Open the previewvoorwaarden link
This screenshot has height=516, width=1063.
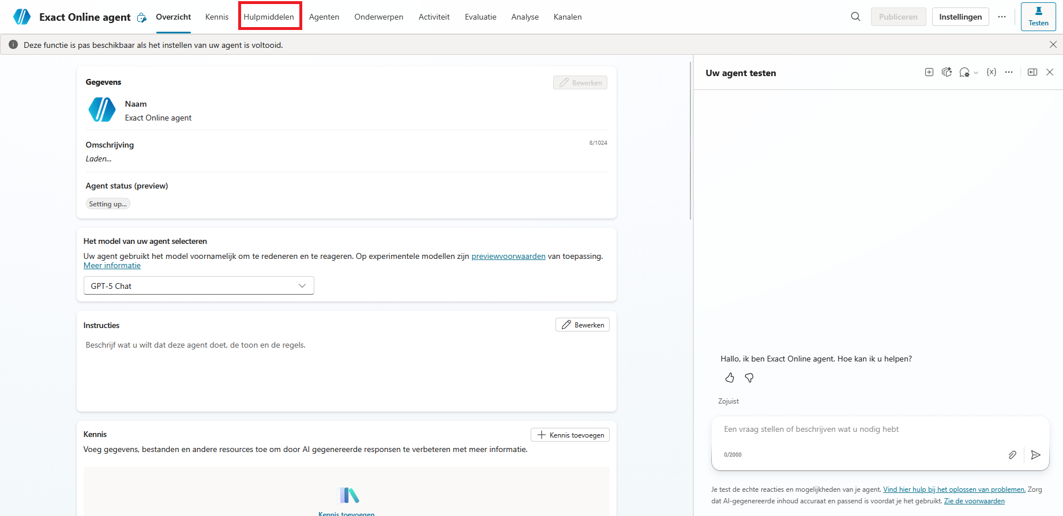[x=508, y=256]
